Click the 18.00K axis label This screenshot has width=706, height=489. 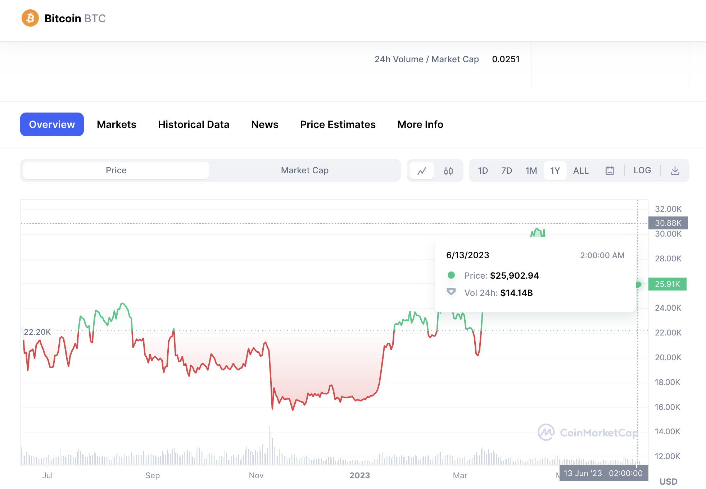click(x=667, y=382)
